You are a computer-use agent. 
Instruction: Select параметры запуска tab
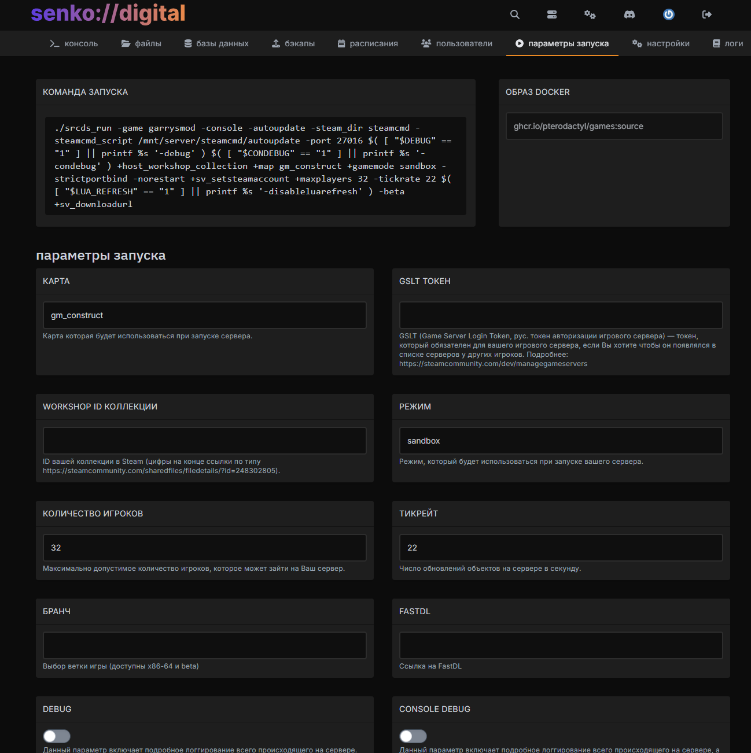(562, 43)
